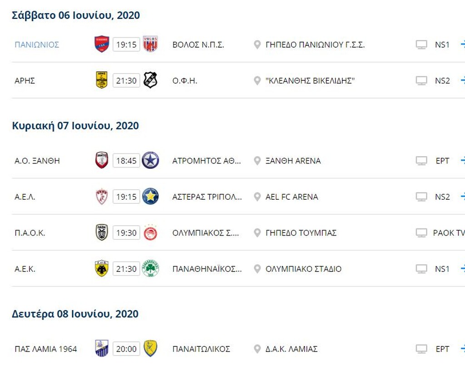Select the ΠΑΝΑΙΤΩΛΙΚΟΣ team name

click(201, 349)
